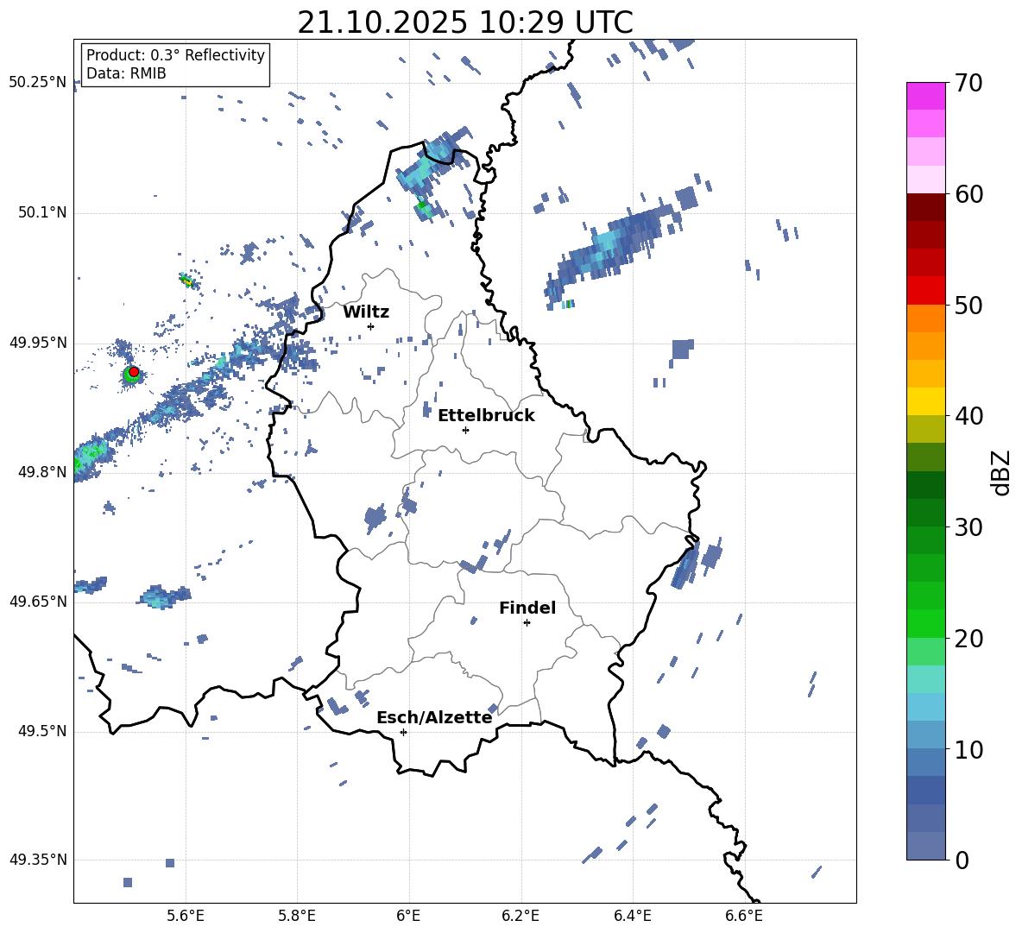This screenshot has height=933, width=1022.
Task: Pick the dark red swatch just below 60 dBZ
Action: point(925,207)
